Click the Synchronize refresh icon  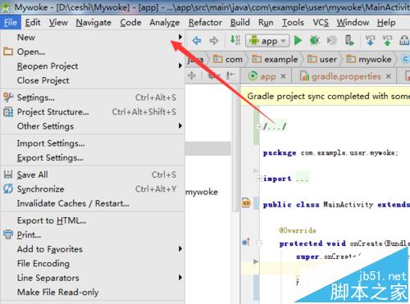coord(8,188)
